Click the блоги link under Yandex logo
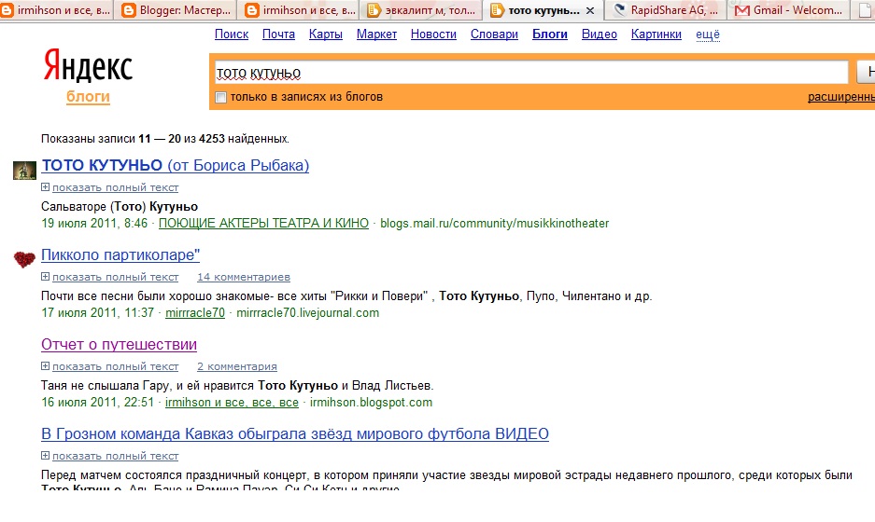Screen dimensions: 875x522 click(x=88, y=97)
